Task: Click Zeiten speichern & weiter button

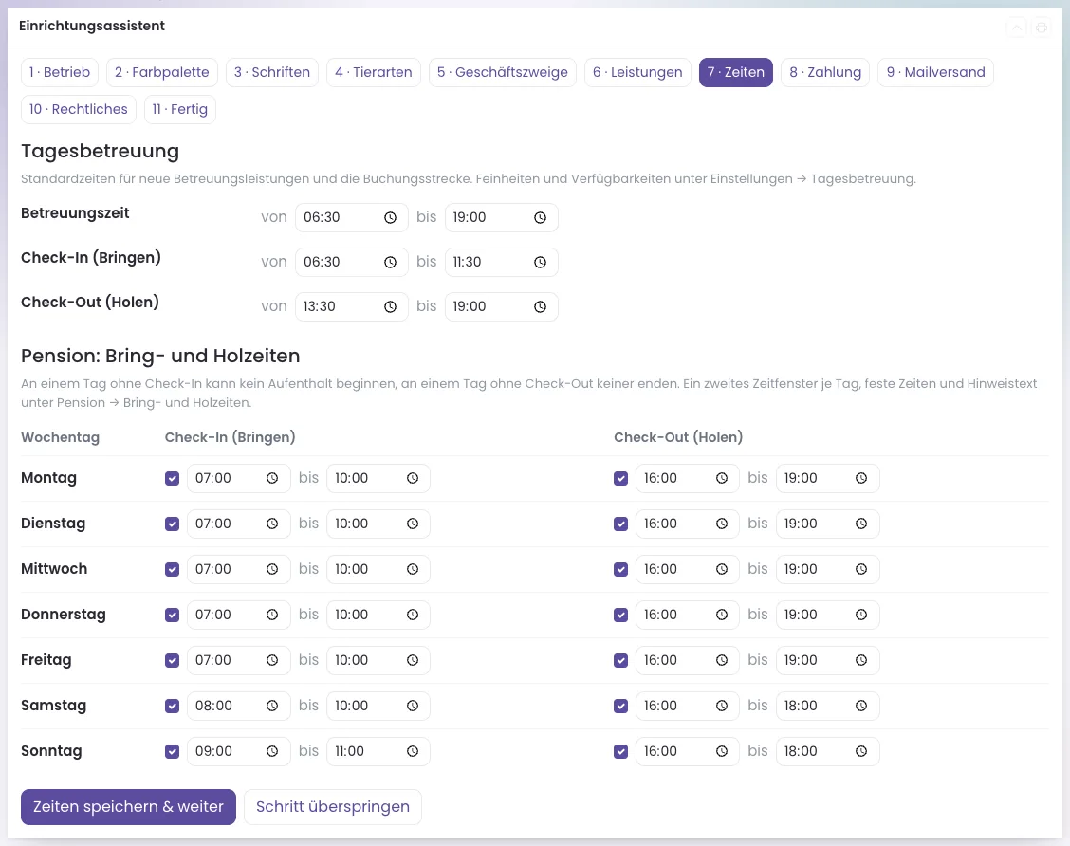Action: (x=128, y=807)
